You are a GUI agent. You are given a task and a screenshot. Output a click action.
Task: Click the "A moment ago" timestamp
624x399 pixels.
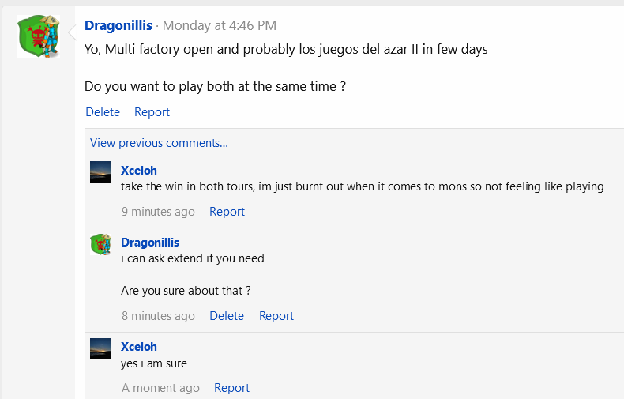[160, 388]
